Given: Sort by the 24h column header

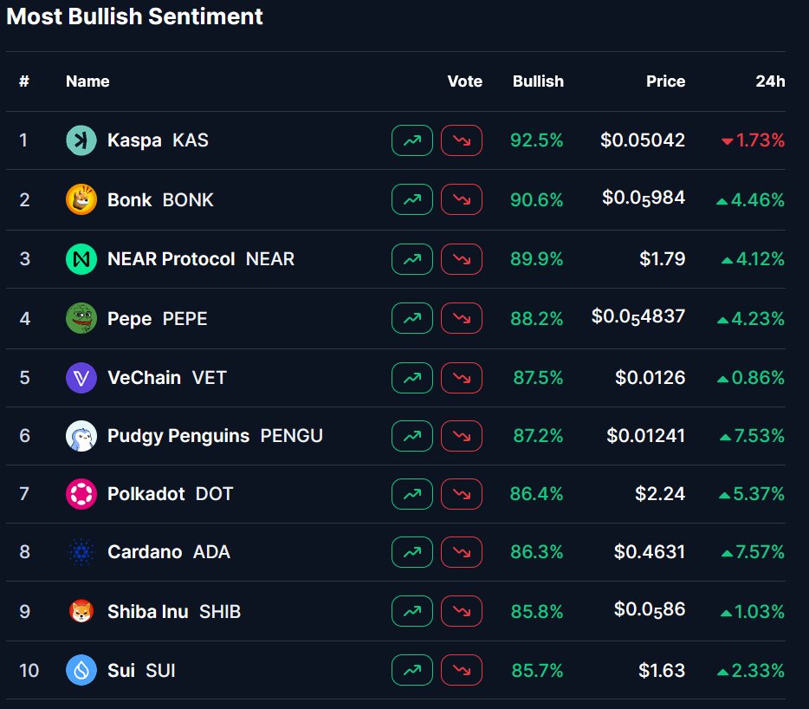Looking at the screenshot, I should coord(770,81).
